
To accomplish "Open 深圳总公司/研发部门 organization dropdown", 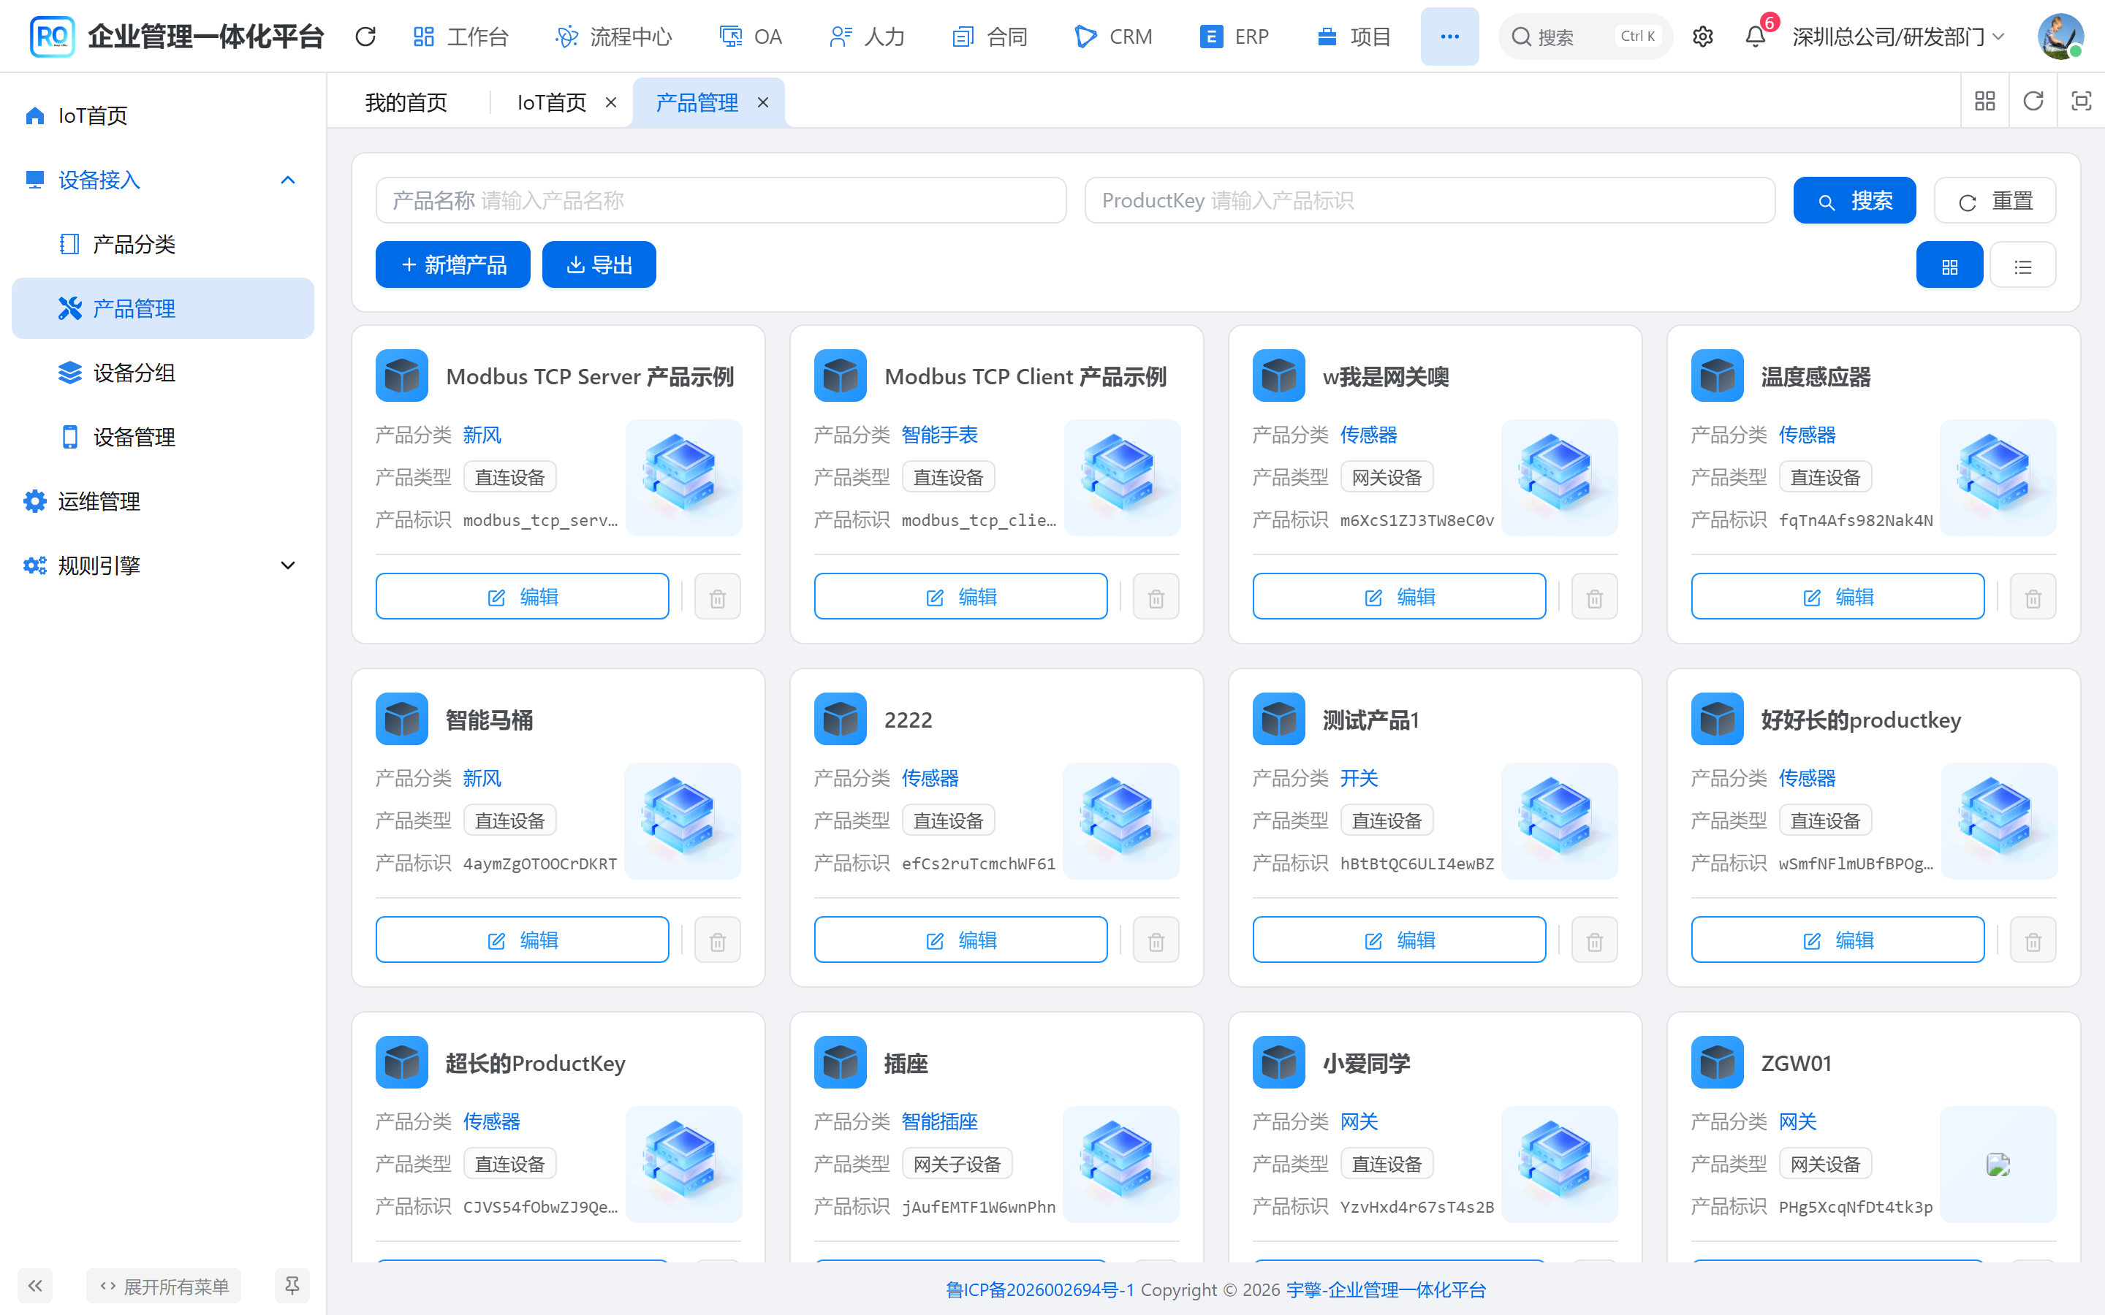I will point(1900,37).
